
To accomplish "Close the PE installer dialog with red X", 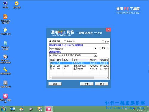I will (108, 30).
